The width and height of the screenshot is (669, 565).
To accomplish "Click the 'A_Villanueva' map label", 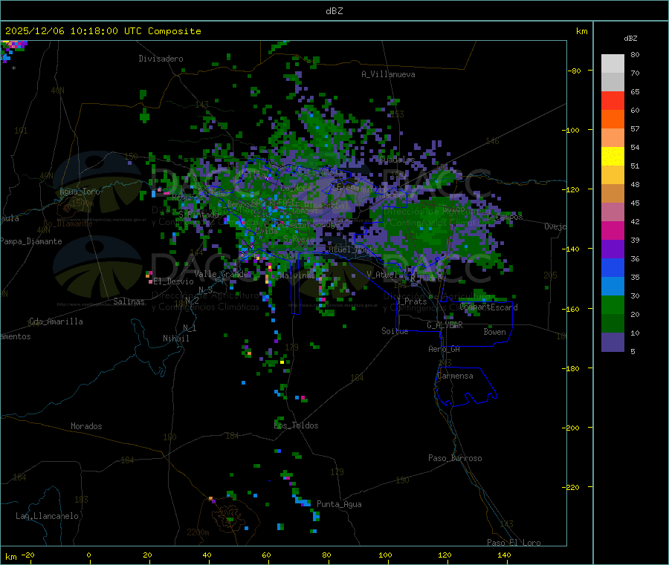I will pyautogui.click(x=388, y=74).
